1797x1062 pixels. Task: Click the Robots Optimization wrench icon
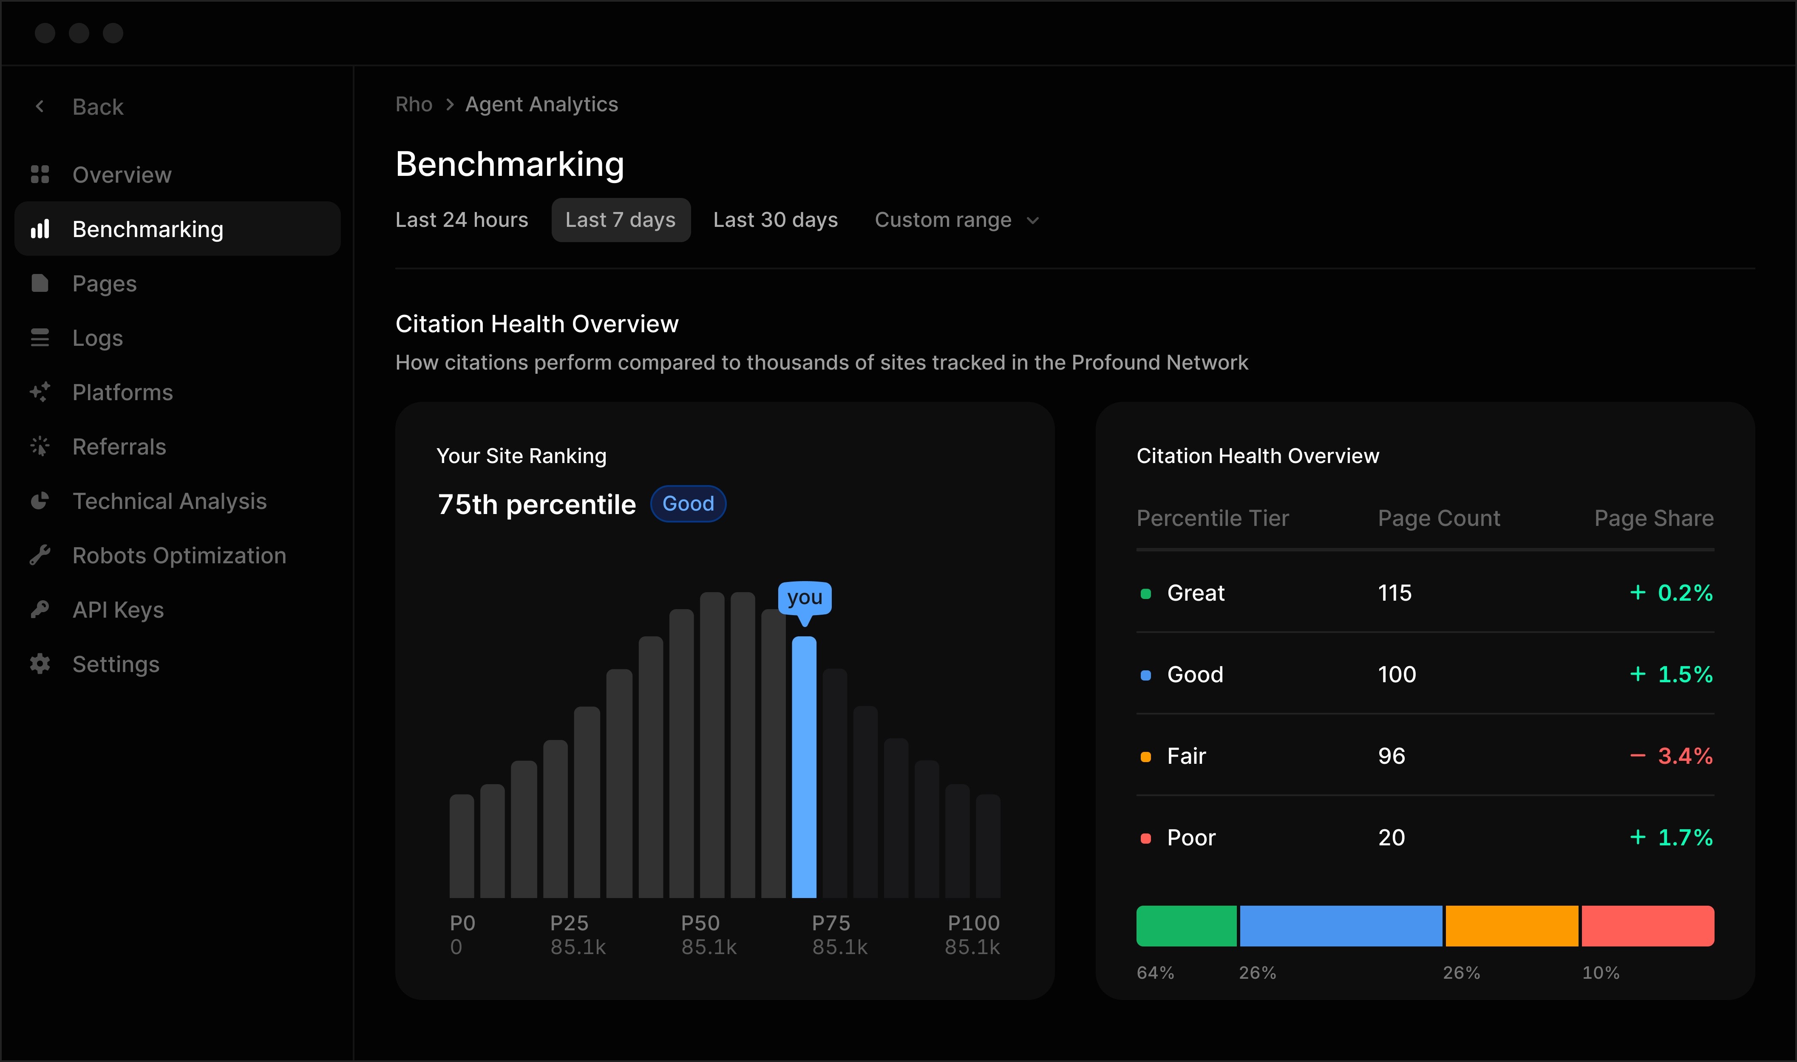(40, 555)
